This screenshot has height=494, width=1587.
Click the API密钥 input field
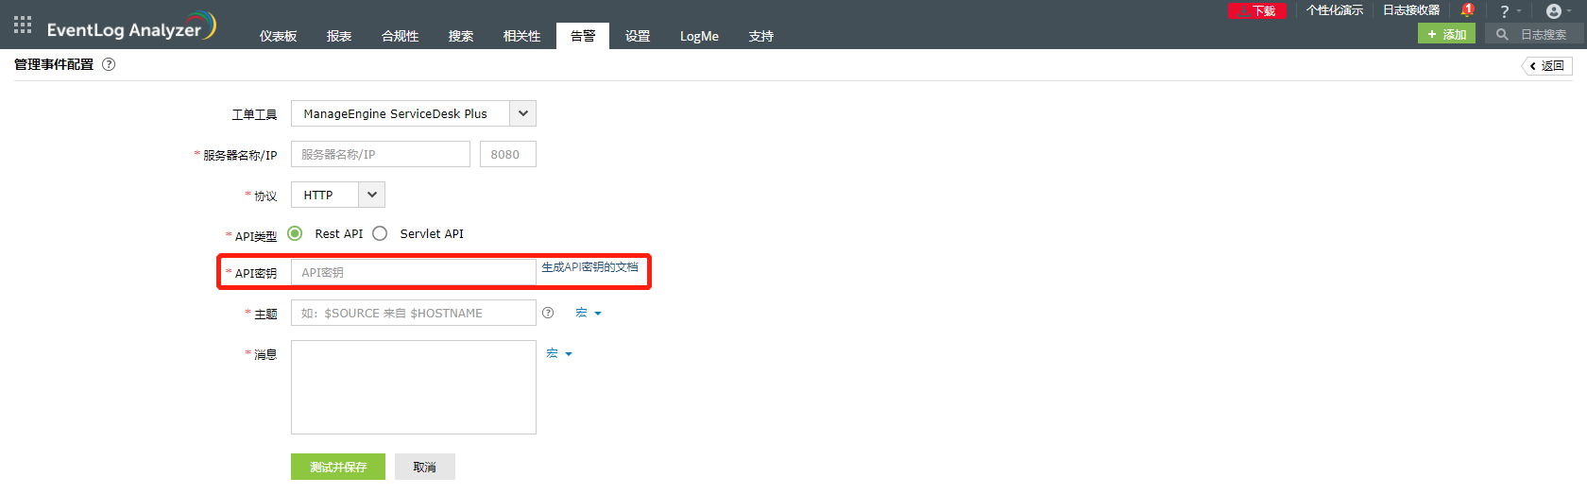pos(414,272)
